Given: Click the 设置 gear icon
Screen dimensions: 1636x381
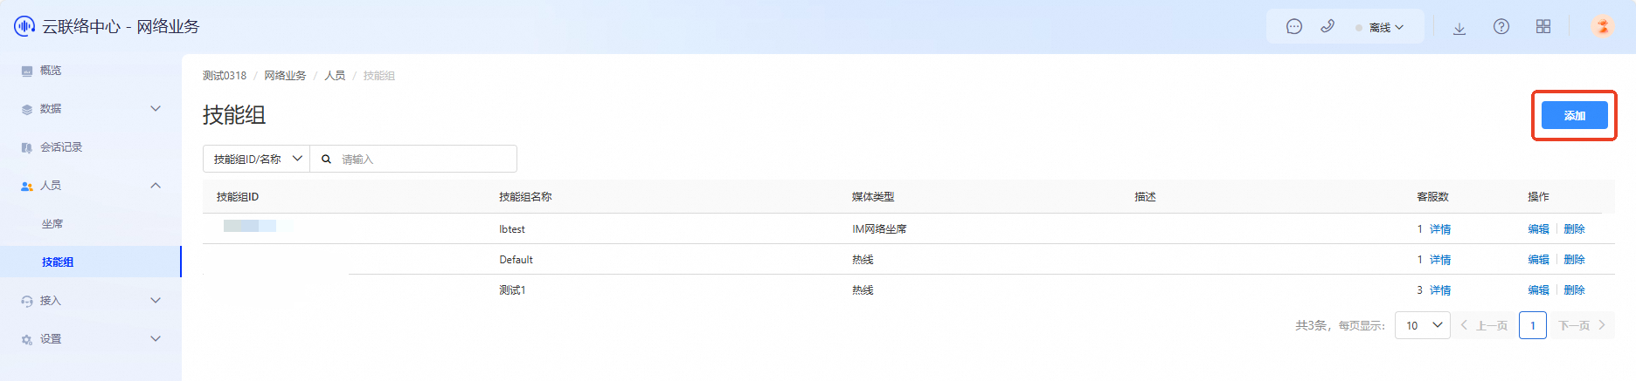Looking at the screenshot, I should (27, 340).
